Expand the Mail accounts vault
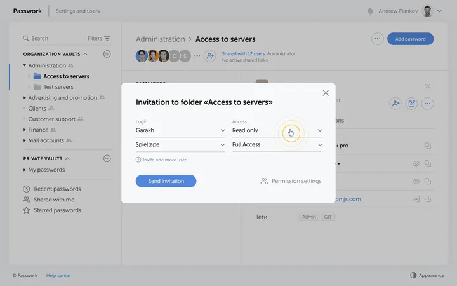This screenshot has width=457, height=286. (25, 140)
